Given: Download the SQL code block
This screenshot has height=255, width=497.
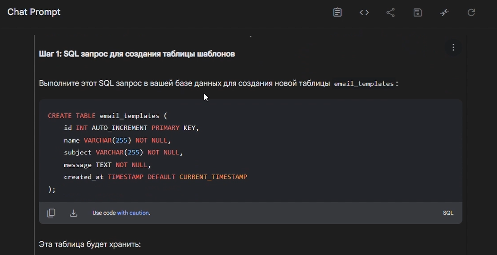Looking at the screenshot, I should pos(74,213).
